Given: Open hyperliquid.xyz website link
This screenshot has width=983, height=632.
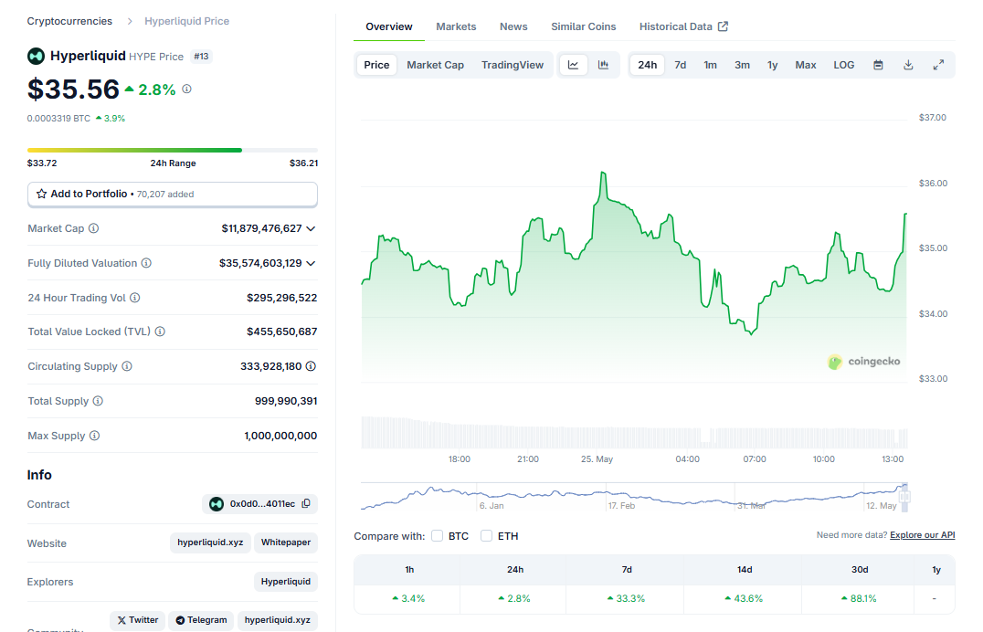Looking at the screenshot, I should pos(210,542).
